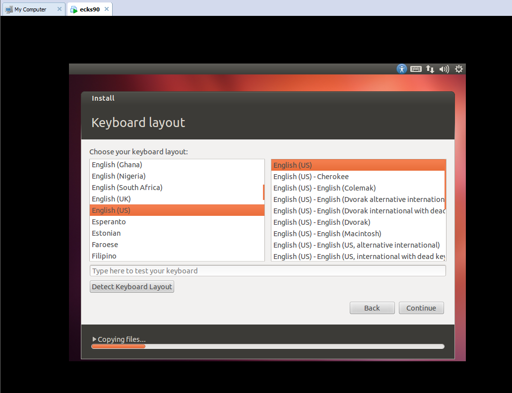Select English (South Africa) layout
The width and height of the screenshot is (512, 393).
tap(177, 188)
